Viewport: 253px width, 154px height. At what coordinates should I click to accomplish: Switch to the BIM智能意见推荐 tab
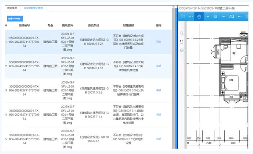point(34,8)
